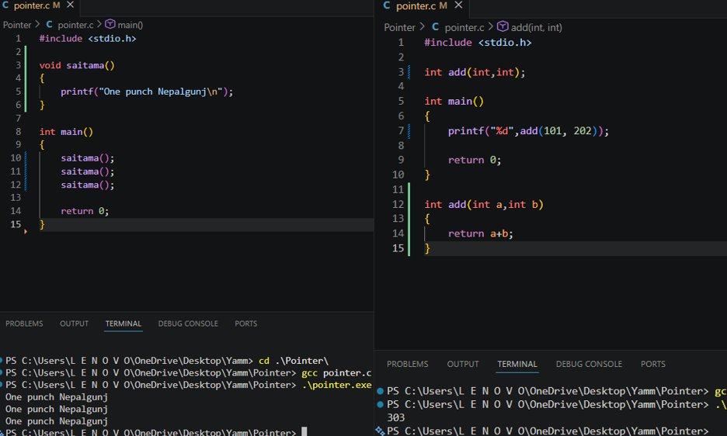
Task: Click the left terminal prompt cursor
Action: tap(304, 432)
